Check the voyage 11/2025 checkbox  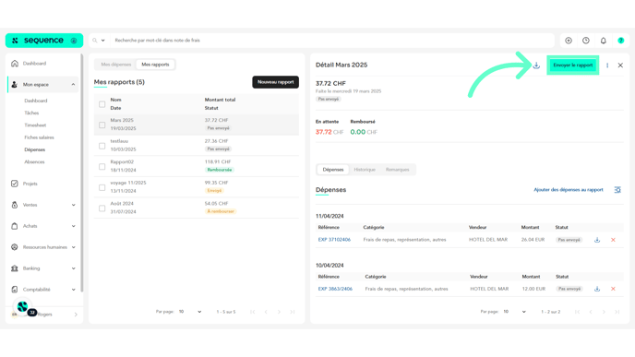102,187
